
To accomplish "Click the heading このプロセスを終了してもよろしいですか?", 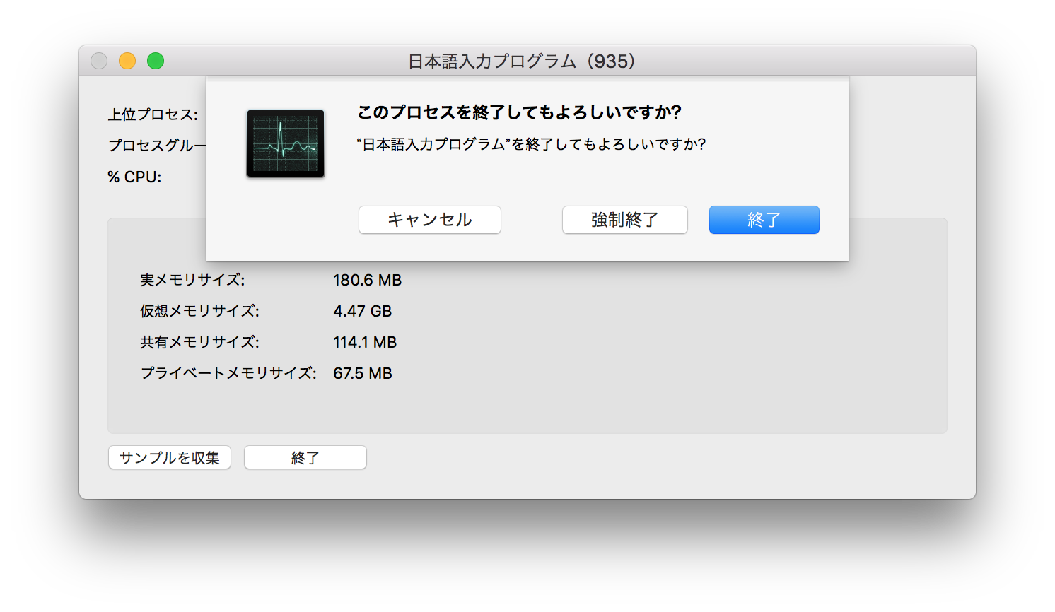I will point(519,112).
